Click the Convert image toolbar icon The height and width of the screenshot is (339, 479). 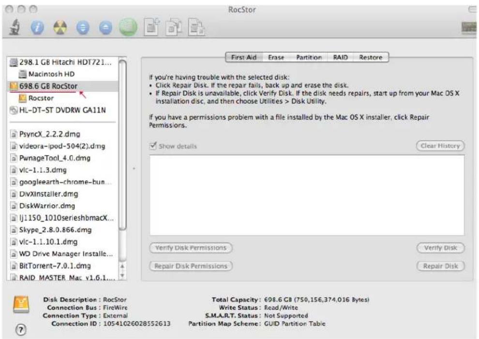174,27
